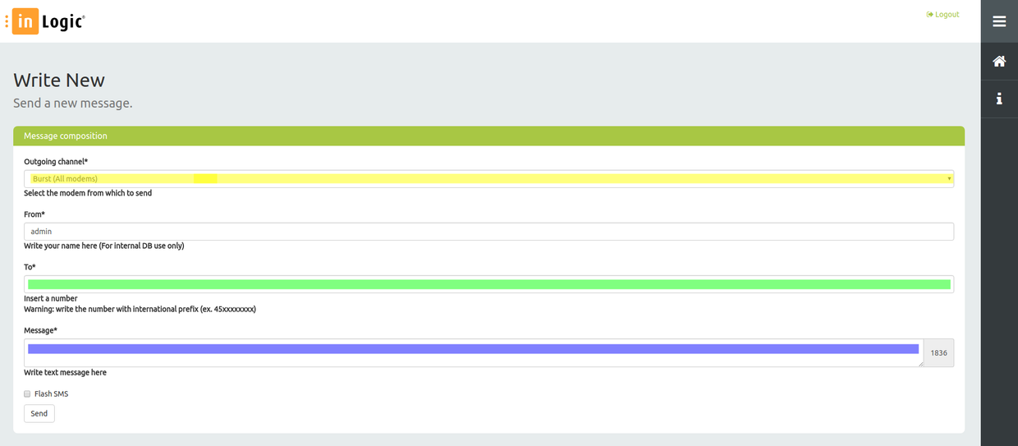Enable the Flash SMS checkbox
The image size is (1018, 446).
27,394
